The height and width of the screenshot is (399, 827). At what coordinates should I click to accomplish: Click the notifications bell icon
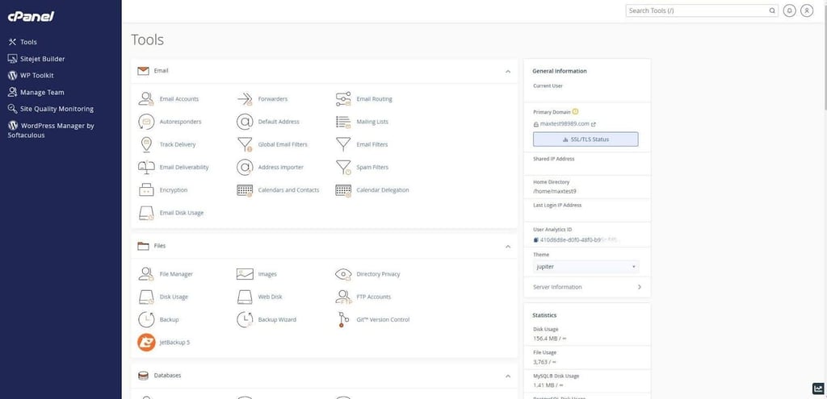click(789, 10)
